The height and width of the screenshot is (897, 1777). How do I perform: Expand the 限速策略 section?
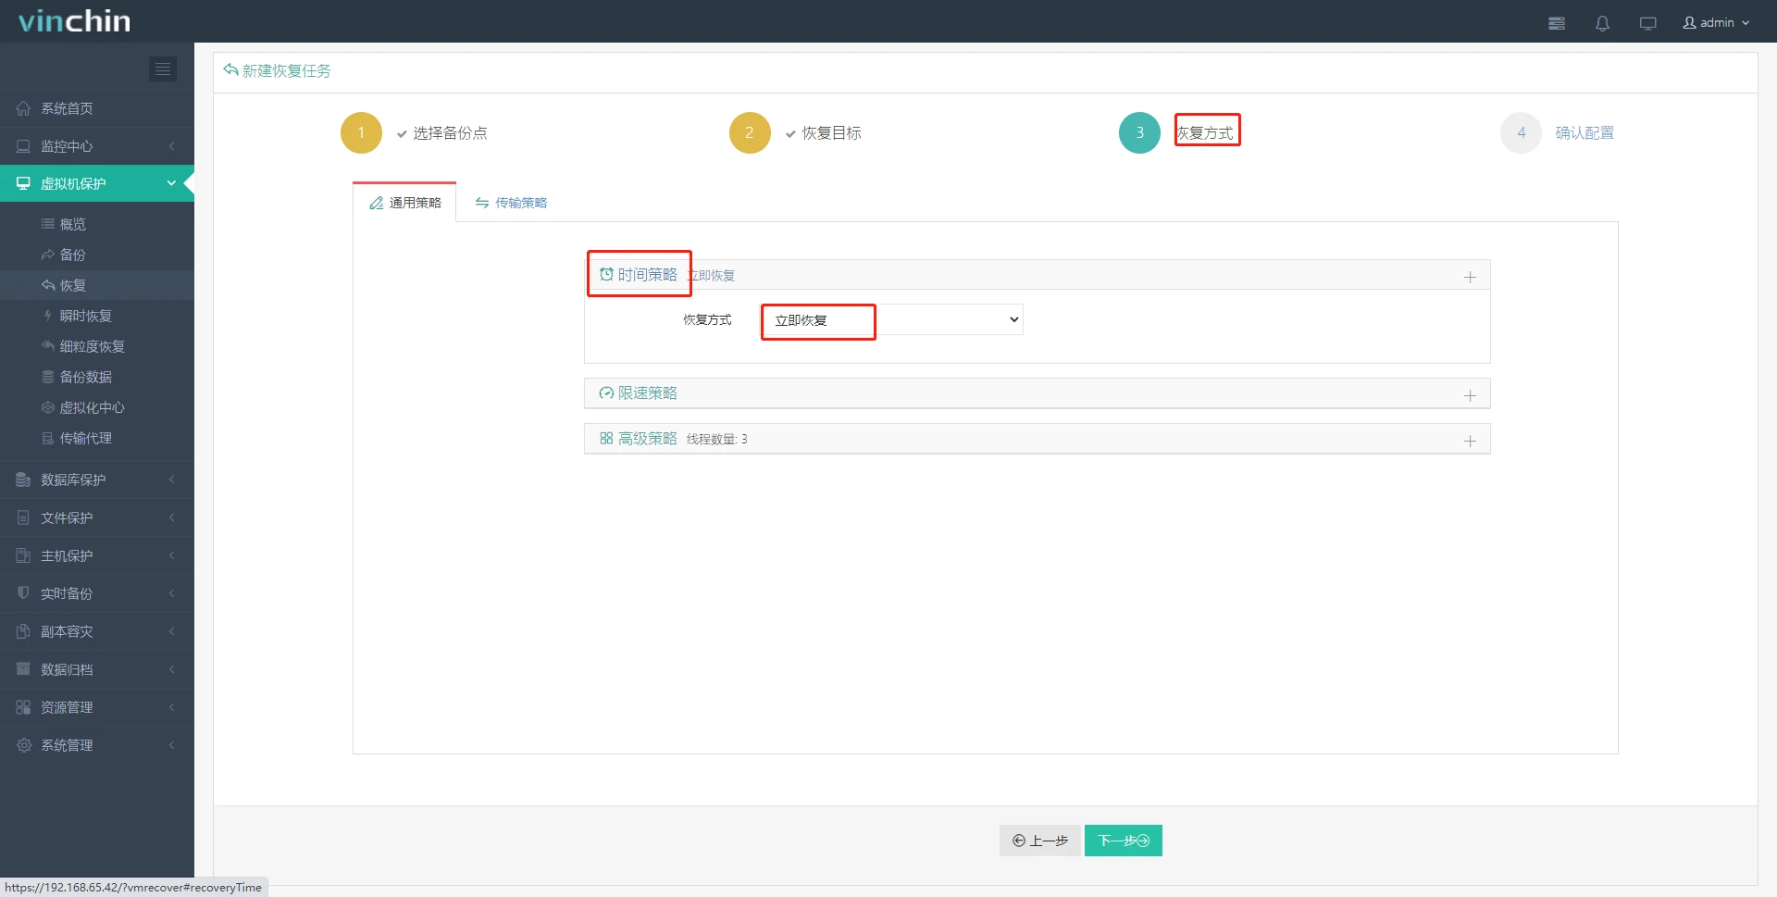coord(1037,393)
